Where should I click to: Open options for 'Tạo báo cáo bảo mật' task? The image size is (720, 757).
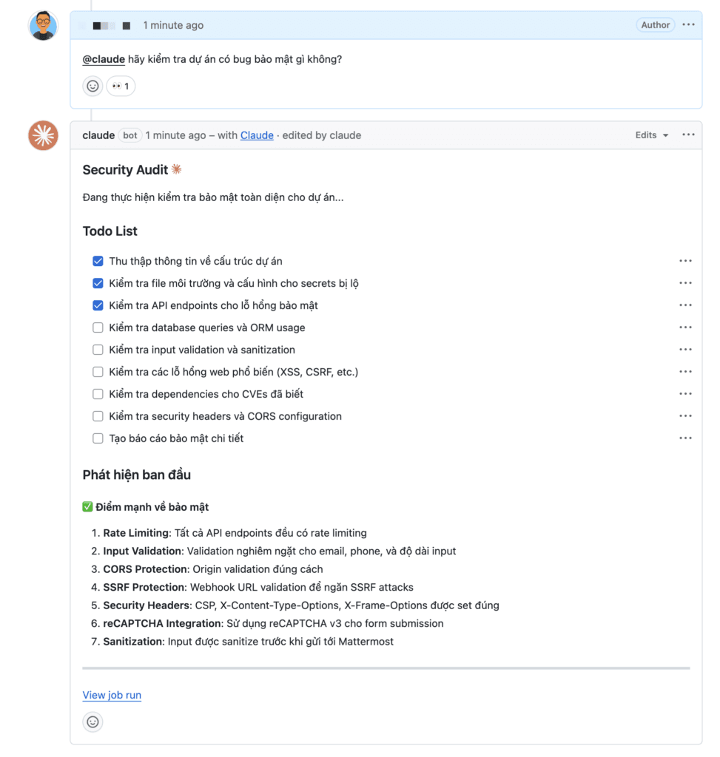[685, 438]
